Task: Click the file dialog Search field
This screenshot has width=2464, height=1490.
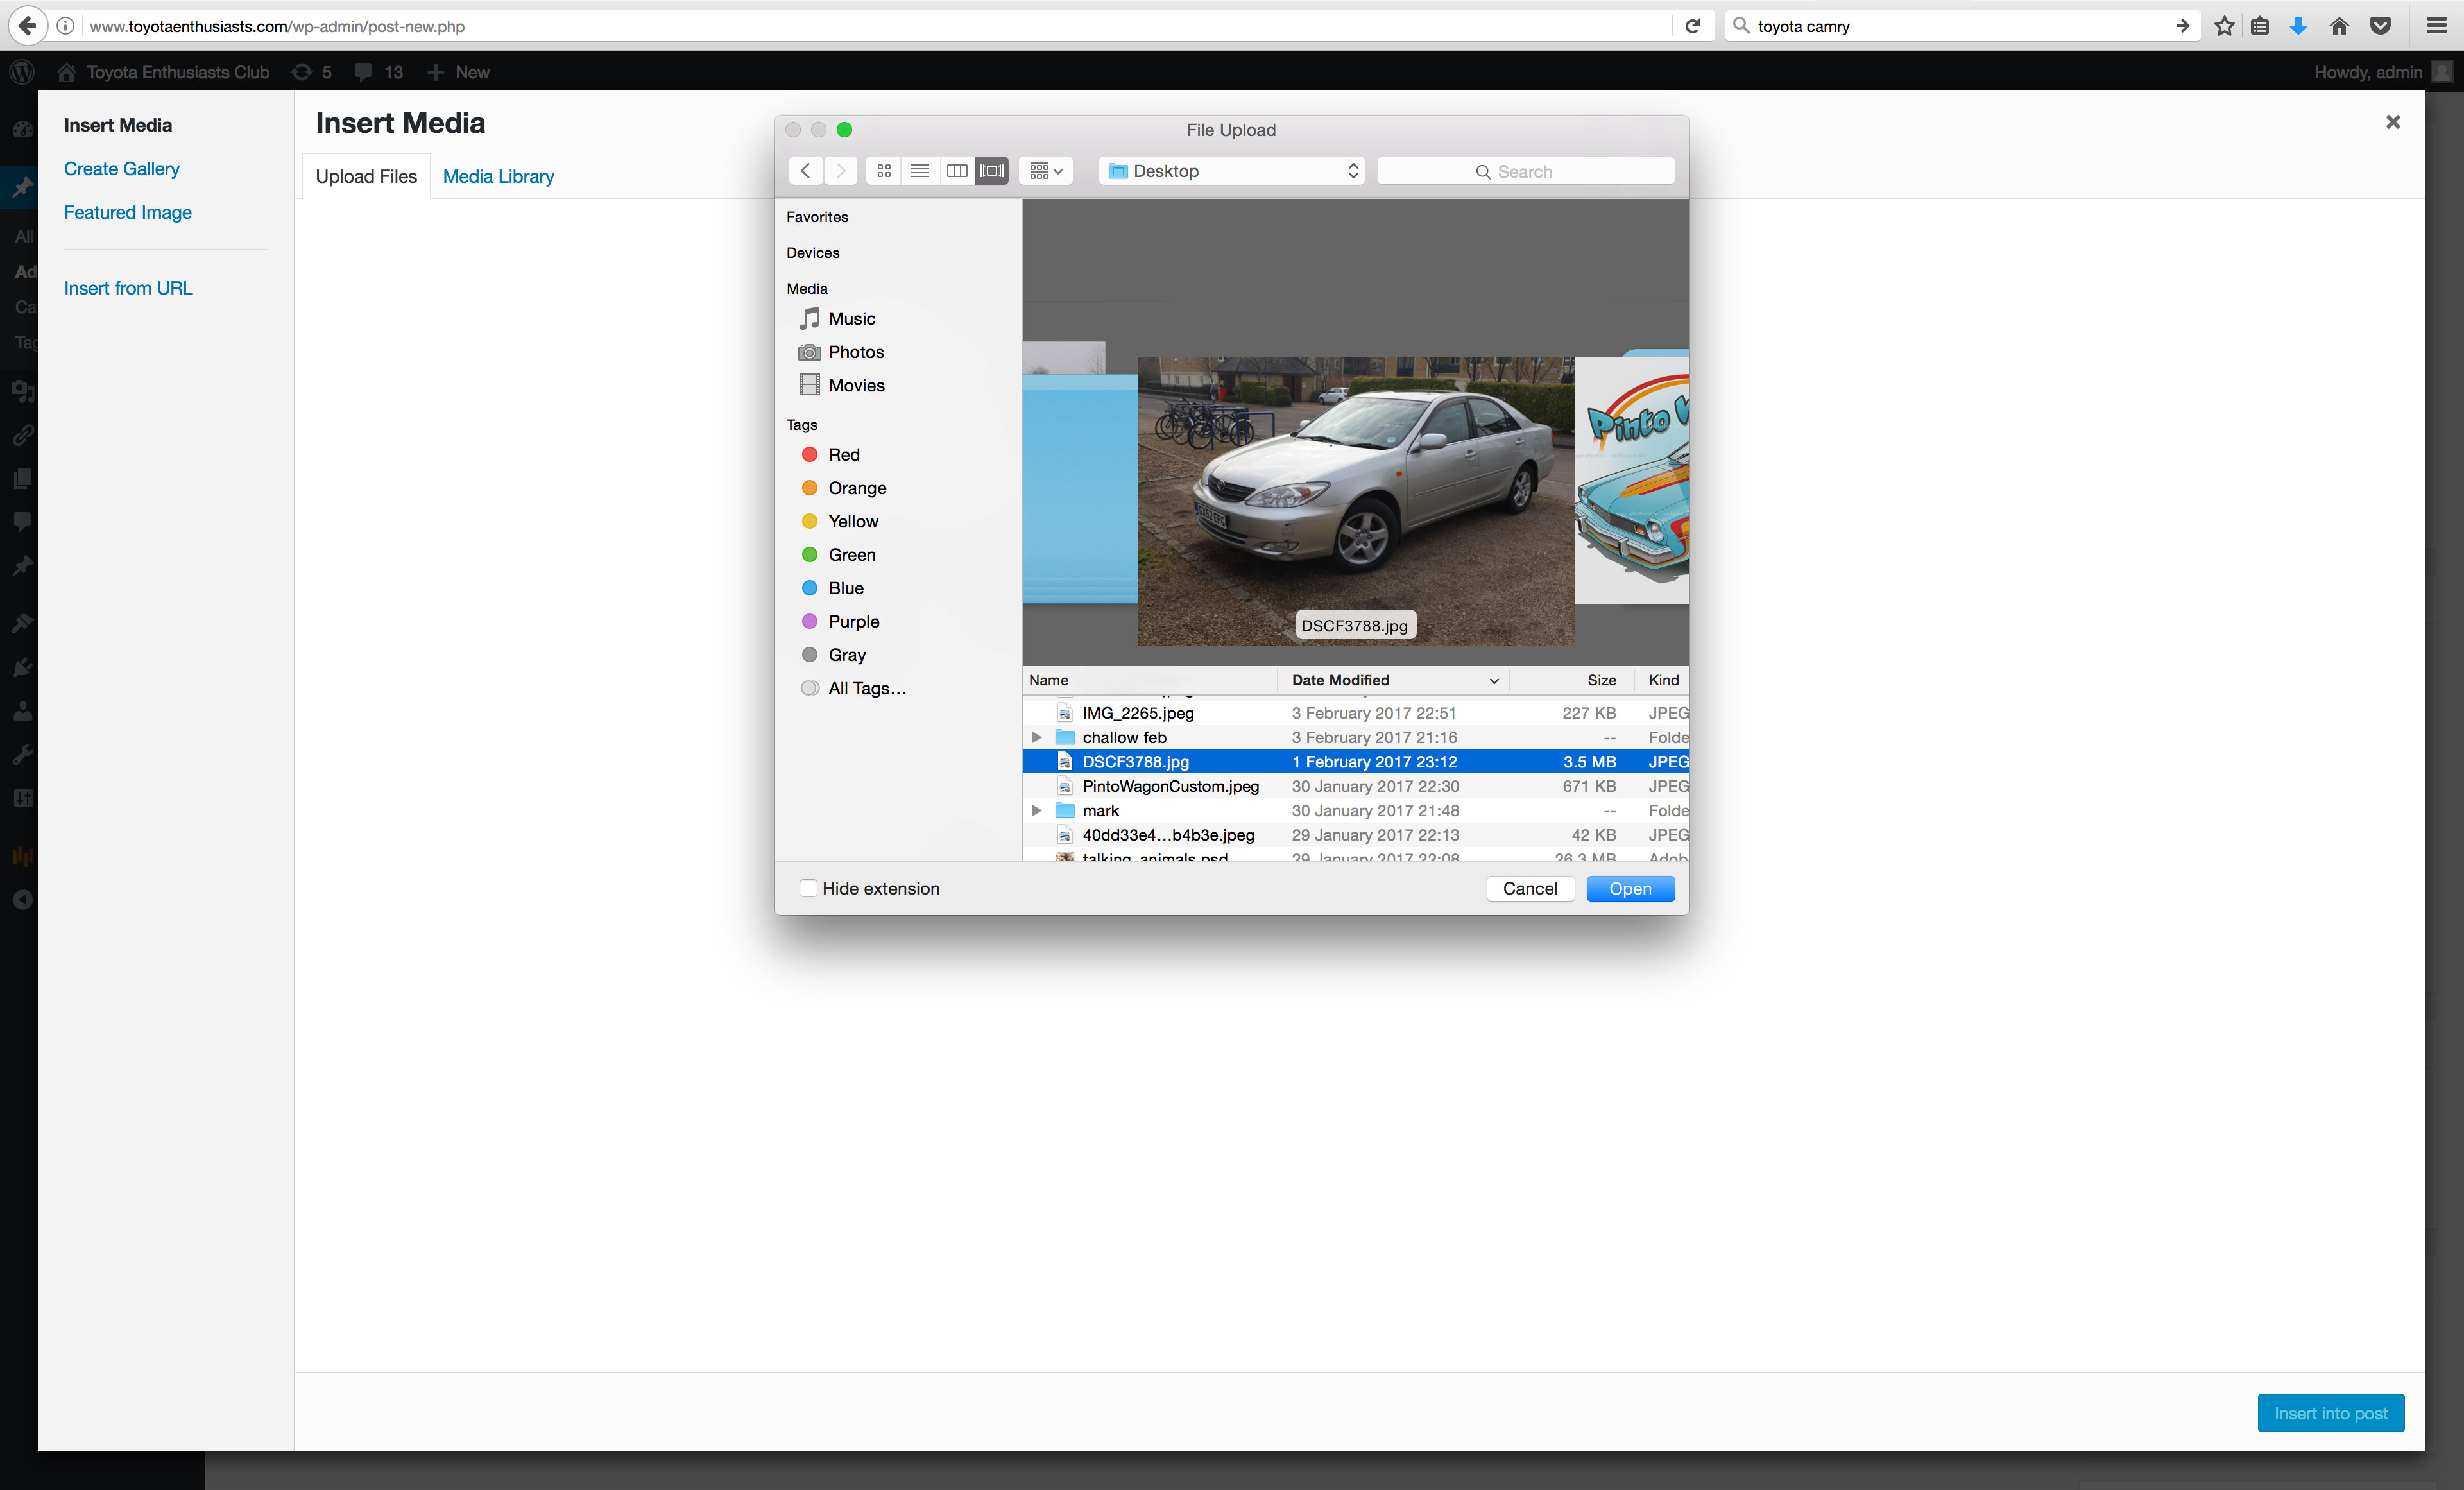Action: point(1524,171)
